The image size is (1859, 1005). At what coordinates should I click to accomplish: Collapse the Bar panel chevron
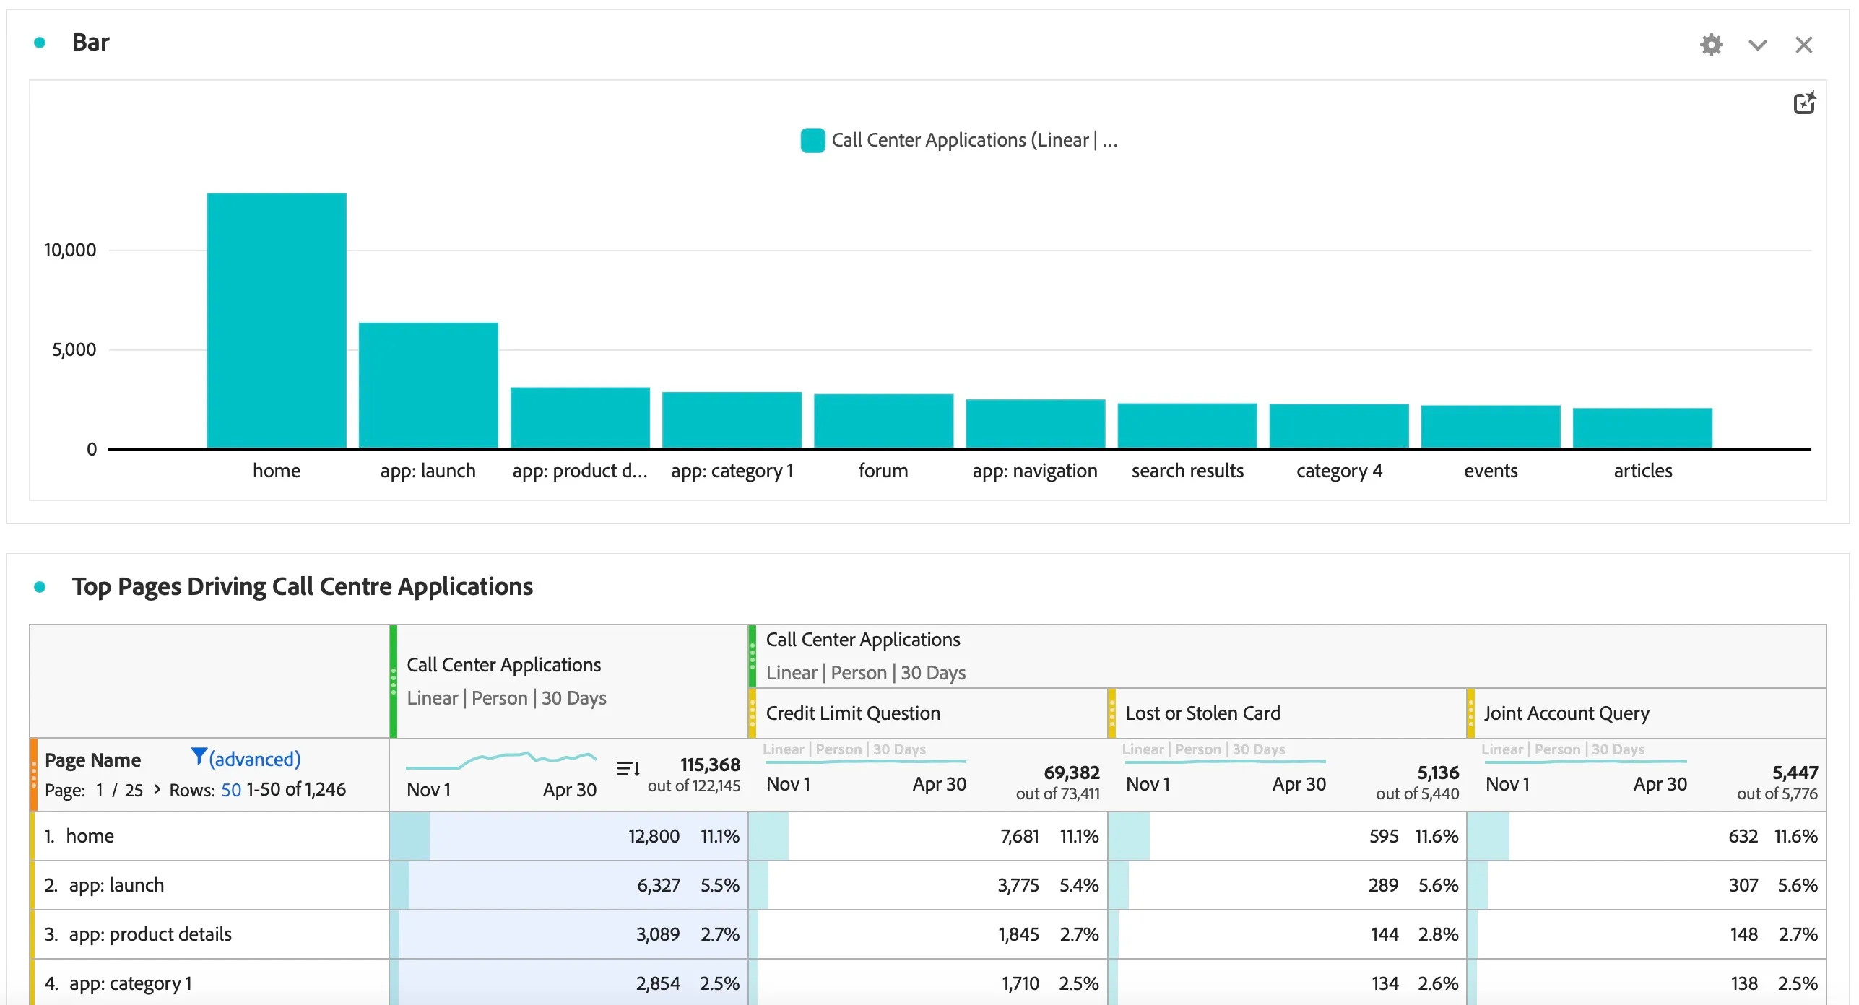[1757, 45]
